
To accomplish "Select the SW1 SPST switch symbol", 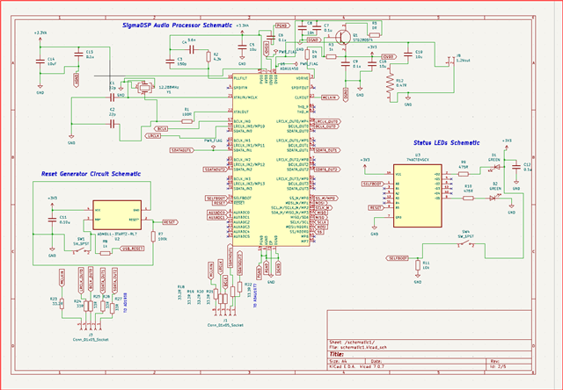I will click(81, 250).
